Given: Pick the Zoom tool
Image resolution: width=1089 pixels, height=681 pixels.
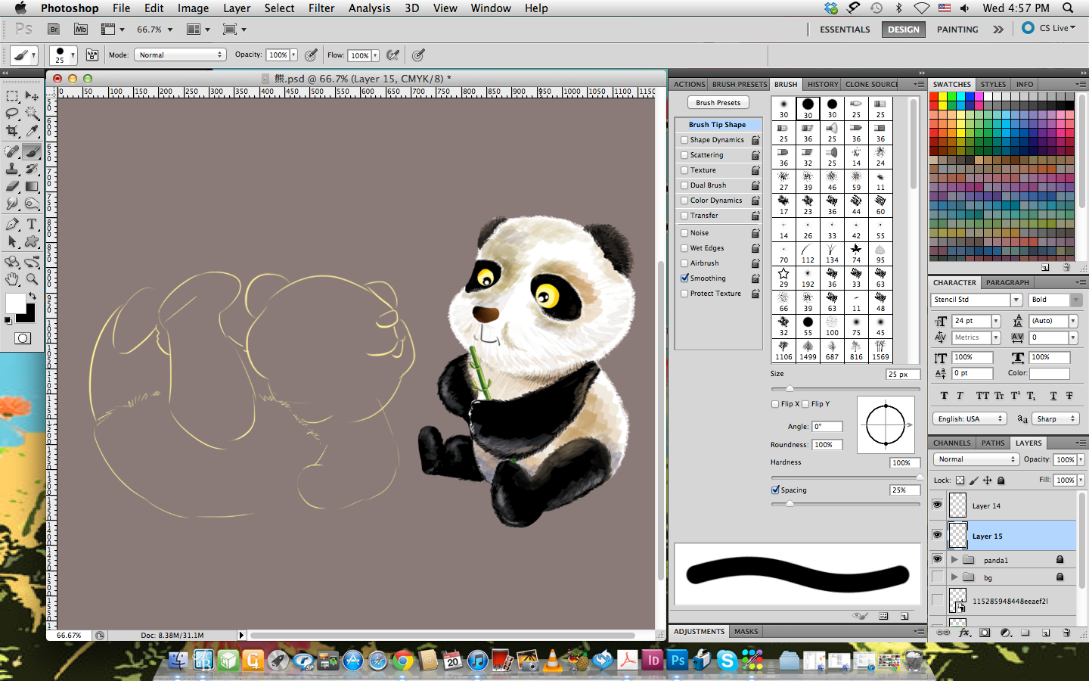Looking at the screenshot, I should coord(32,280).
